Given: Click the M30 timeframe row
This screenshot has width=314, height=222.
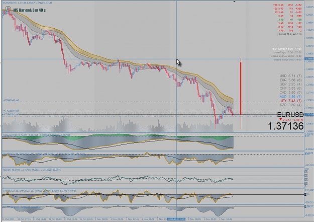Looking at the screenshot, I should 289,23.
